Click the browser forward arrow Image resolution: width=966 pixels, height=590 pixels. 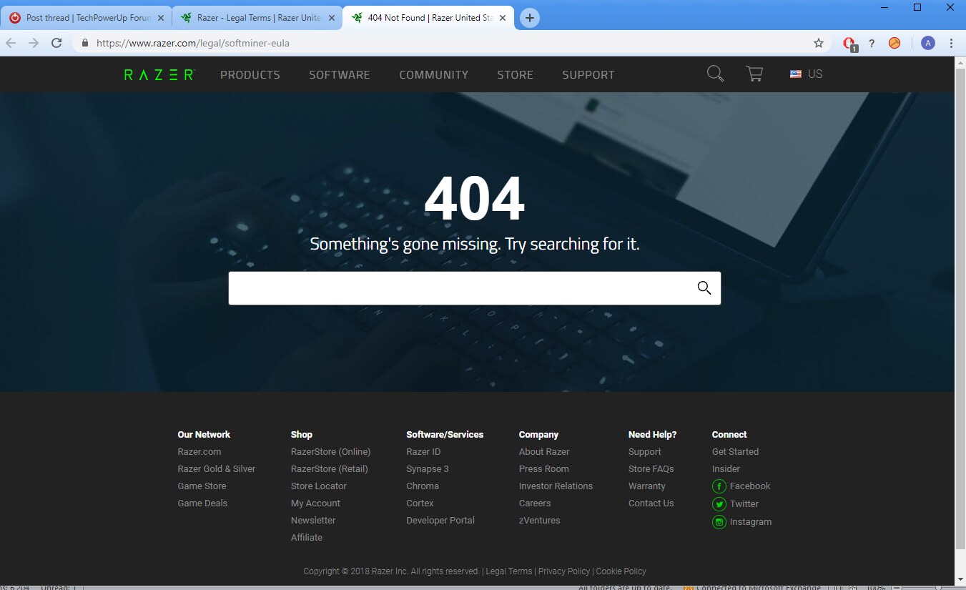tap(34, 43)
